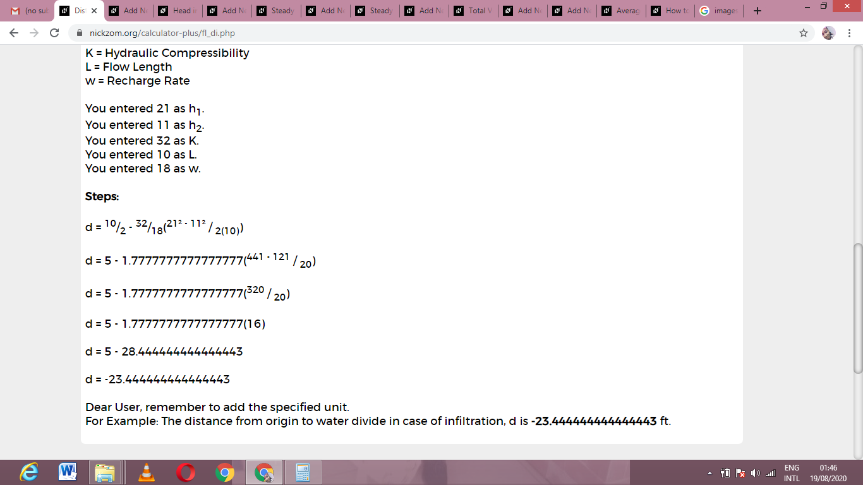Open Opera browser from the taskbar
Image resolution: width=863 pixels, height=485 pixels.
[186, 472]
